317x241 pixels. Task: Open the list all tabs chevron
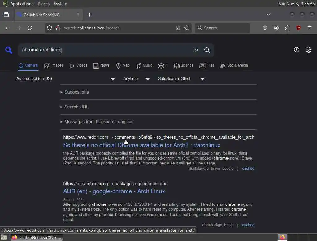[x=268, y=15]
